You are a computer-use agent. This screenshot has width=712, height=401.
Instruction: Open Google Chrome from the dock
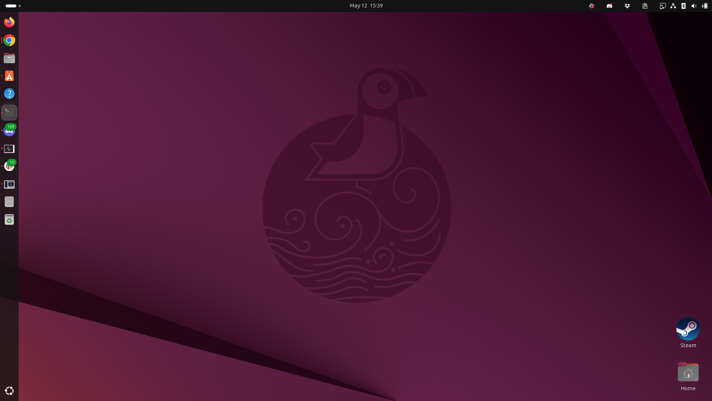9,40
